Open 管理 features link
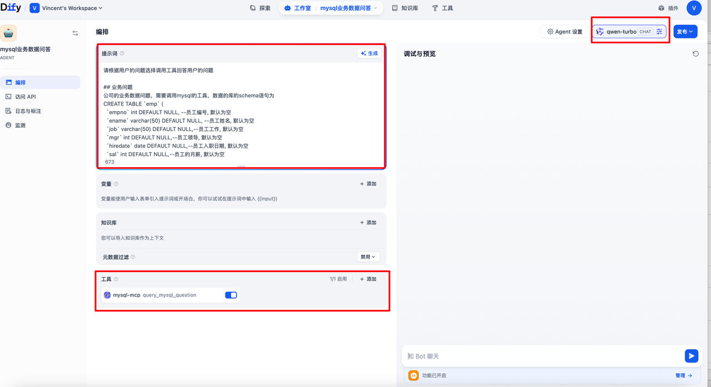711x387 pixels. tap(684, 375)
